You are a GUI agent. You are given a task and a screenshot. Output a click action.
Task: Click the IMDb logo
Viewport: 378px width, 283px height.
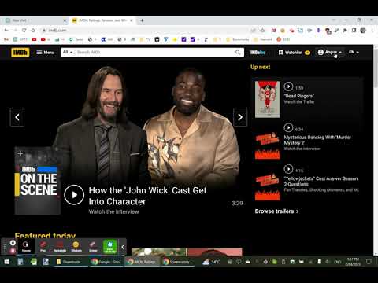pyautogui.click(x=20, y=52)
